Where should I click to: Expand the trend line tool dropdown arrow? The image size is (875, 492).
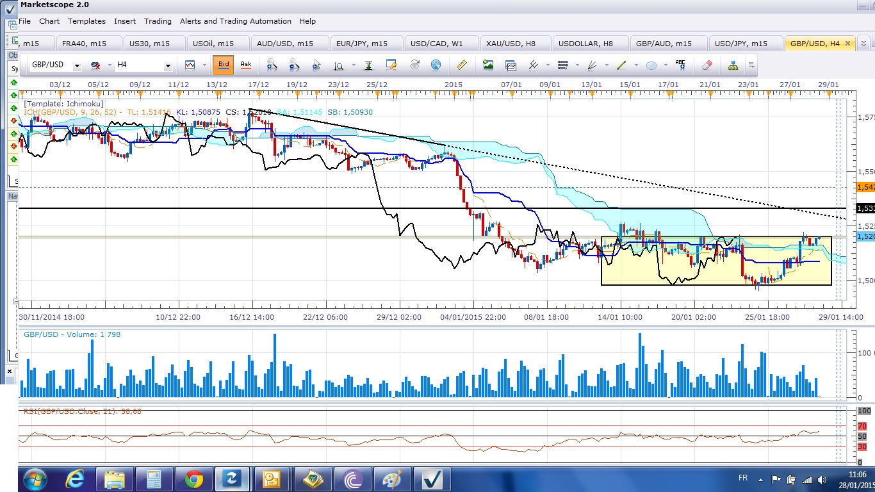click(x=635, y=65)
